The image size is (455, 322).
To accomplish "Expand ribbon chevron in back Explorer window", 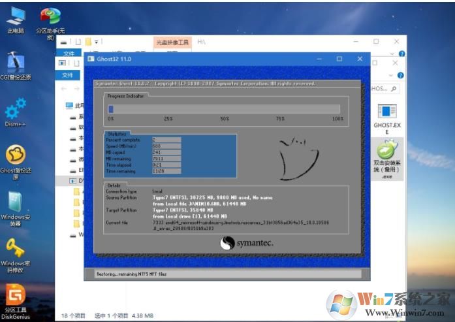I will [x=392, y=53].
